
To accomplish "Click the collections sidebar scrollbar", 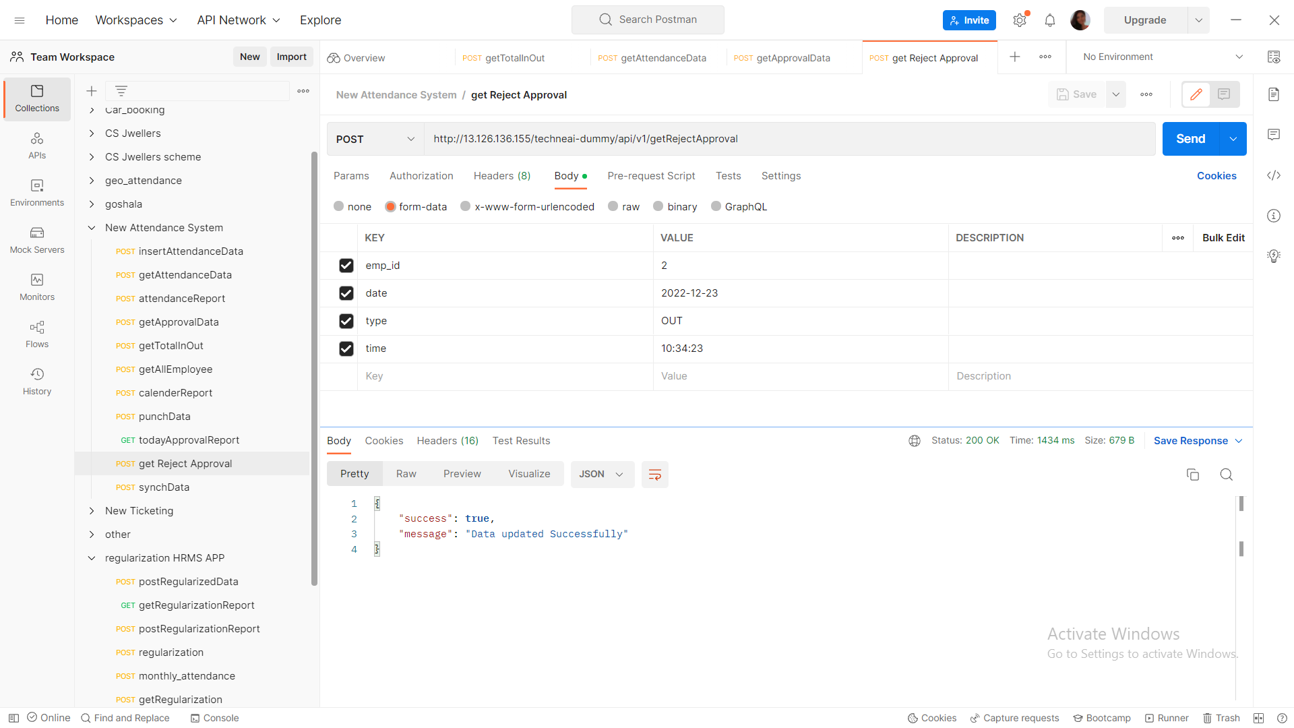I will (x=314, y=369).
